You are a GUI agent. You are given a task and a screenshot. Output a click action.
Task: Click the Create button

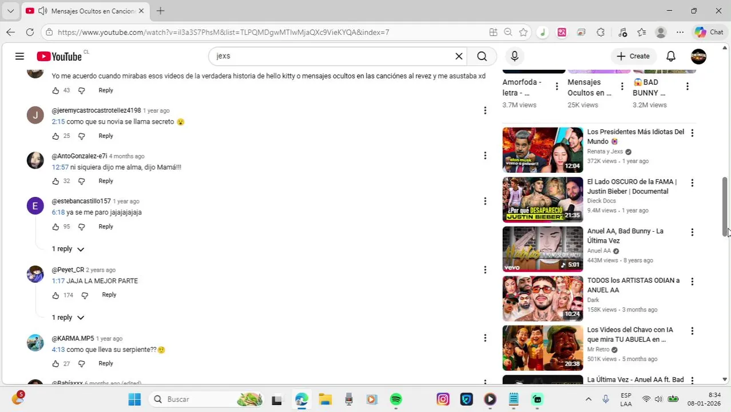(633, 56)
